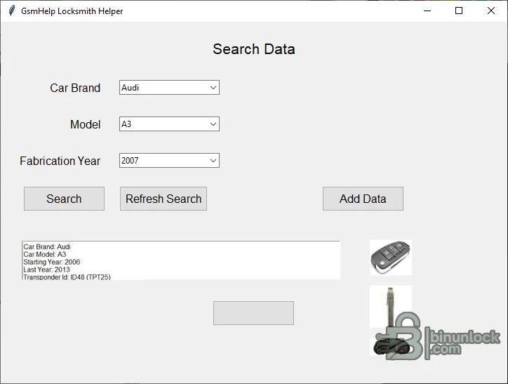The height and width of the screenshot is (384, 508).
Task: Select the key blade image thumbnail
Action: coord(391,307)
